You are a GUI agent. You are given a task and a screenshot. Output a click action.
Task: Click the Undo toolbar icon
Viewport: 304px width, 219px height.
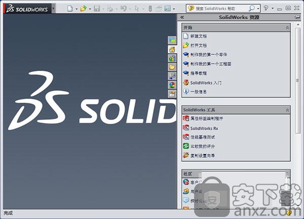click(124, 8)
